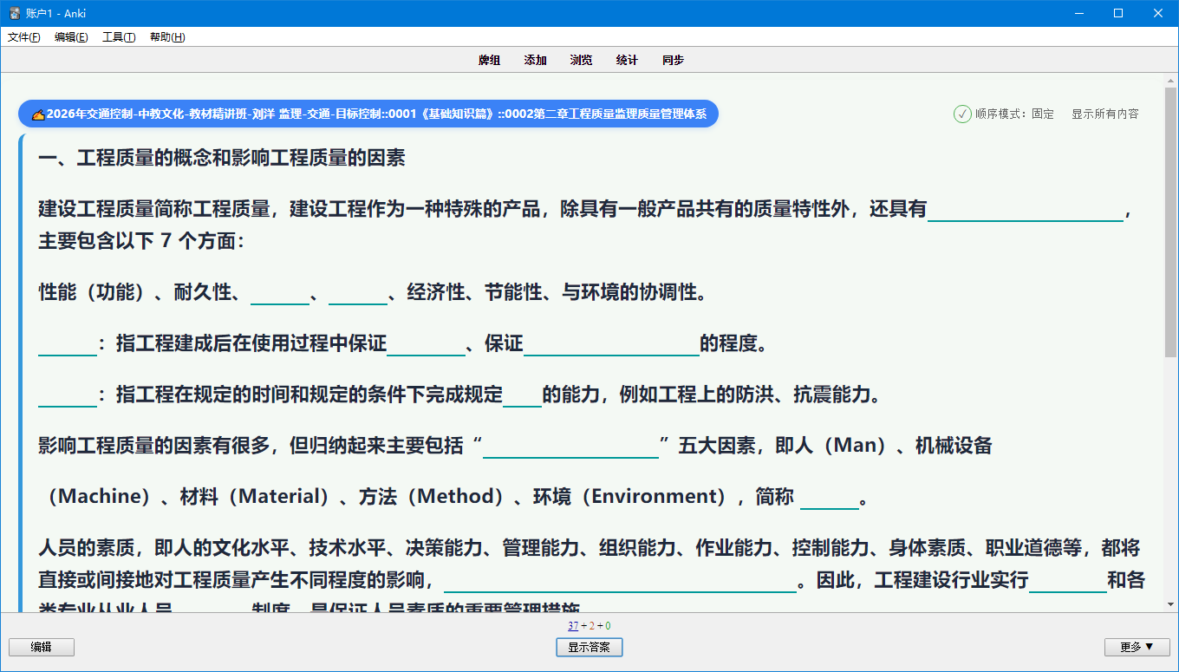
Task: Reveal long blank after 不同程度的影响，
Action: pyautogui.click(x=620, y=580)
